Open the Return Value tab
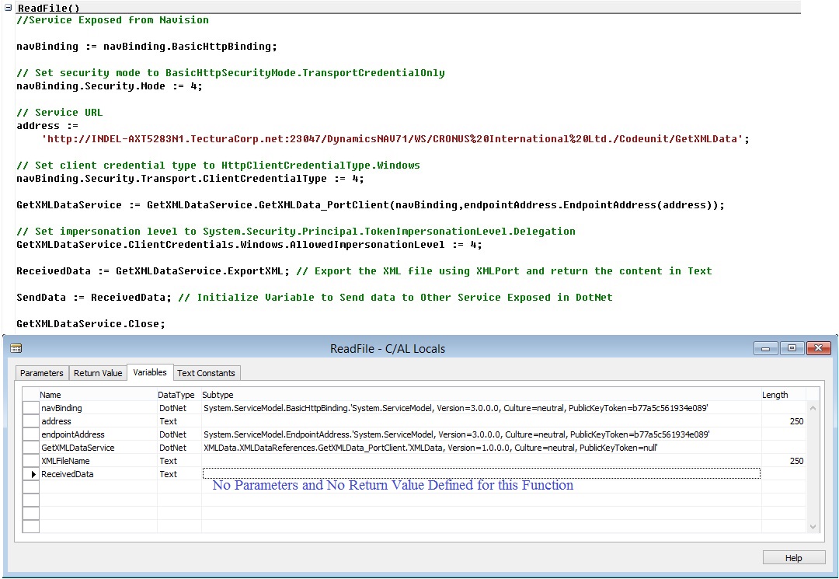The height and width of the screenshot is (579, 839). pos(97,373)
